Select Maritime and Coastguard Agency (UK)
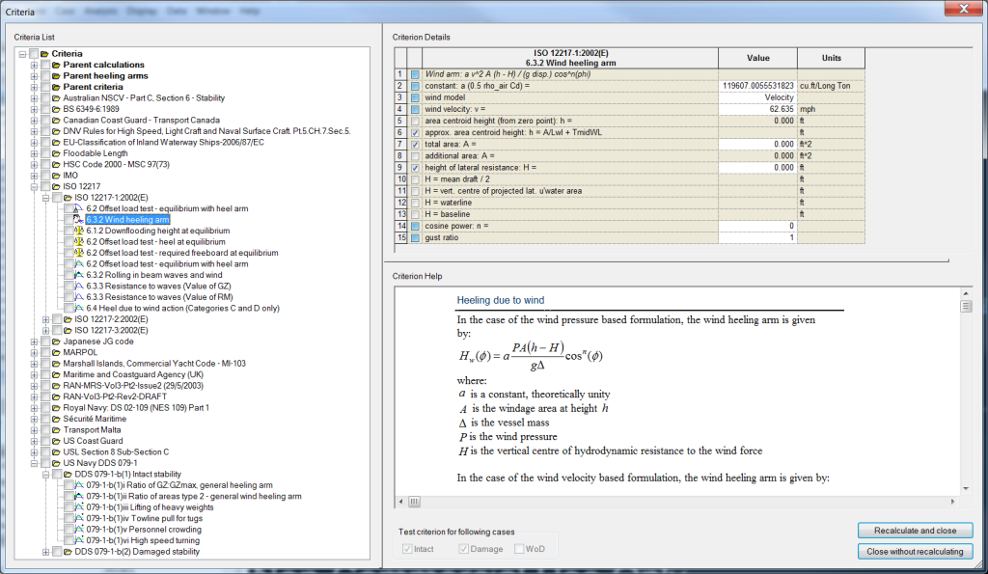988x574 pixels. (x=133, y=374)
